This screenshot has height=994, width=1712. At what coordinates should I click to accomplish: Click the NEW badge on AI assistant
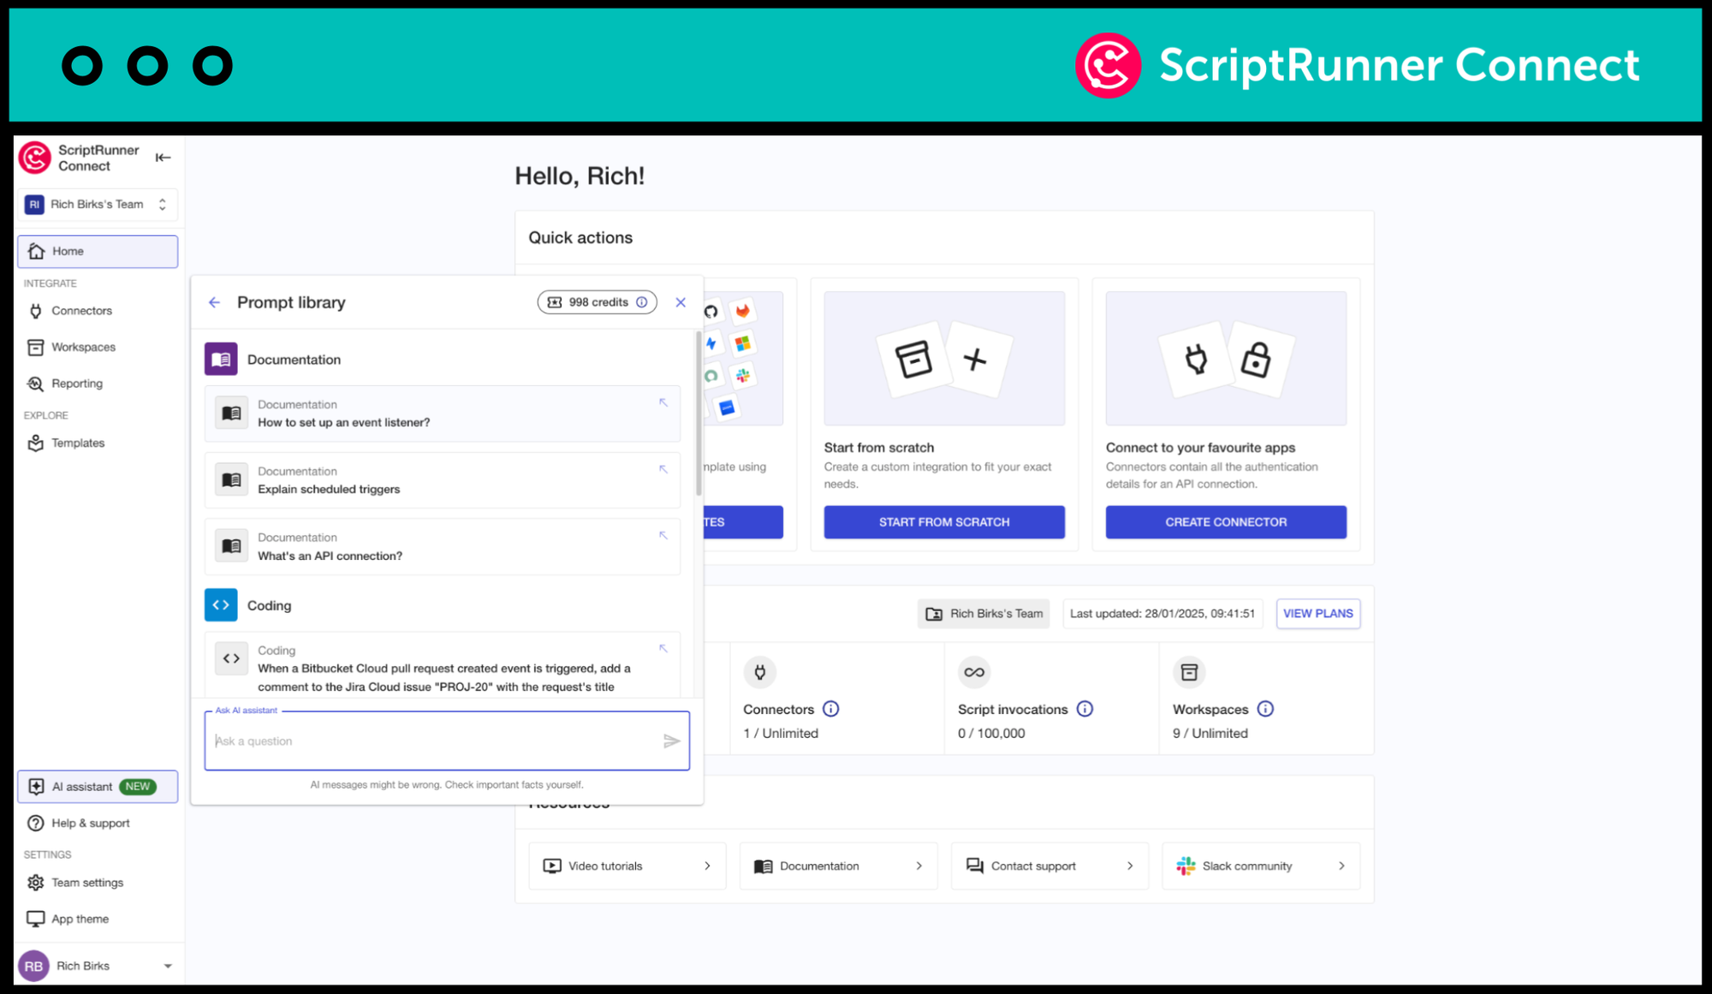tap(138, 787)
